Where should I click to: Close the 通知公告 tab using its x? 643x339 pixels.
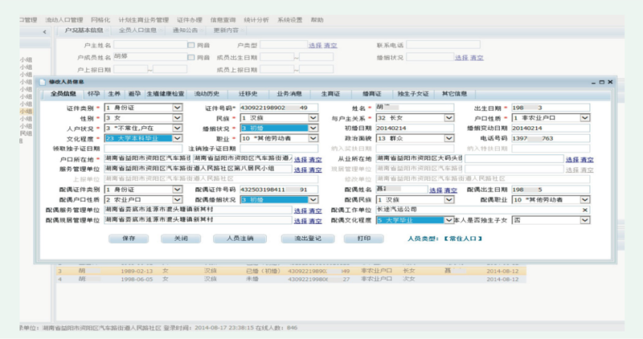[x=202, y=31]
